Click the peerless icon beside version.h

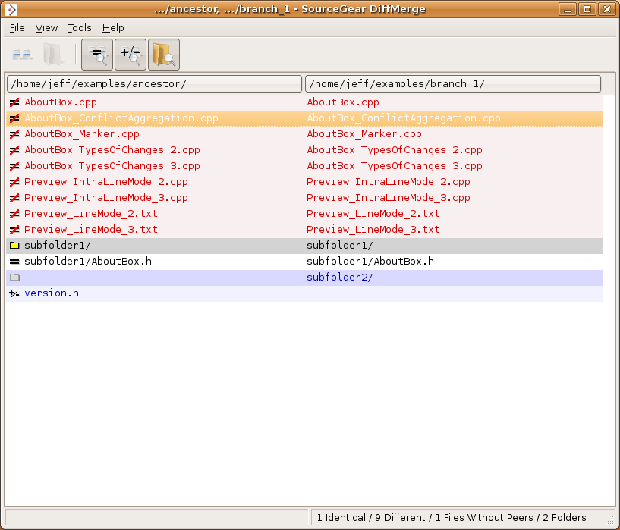tap(14, 293)
